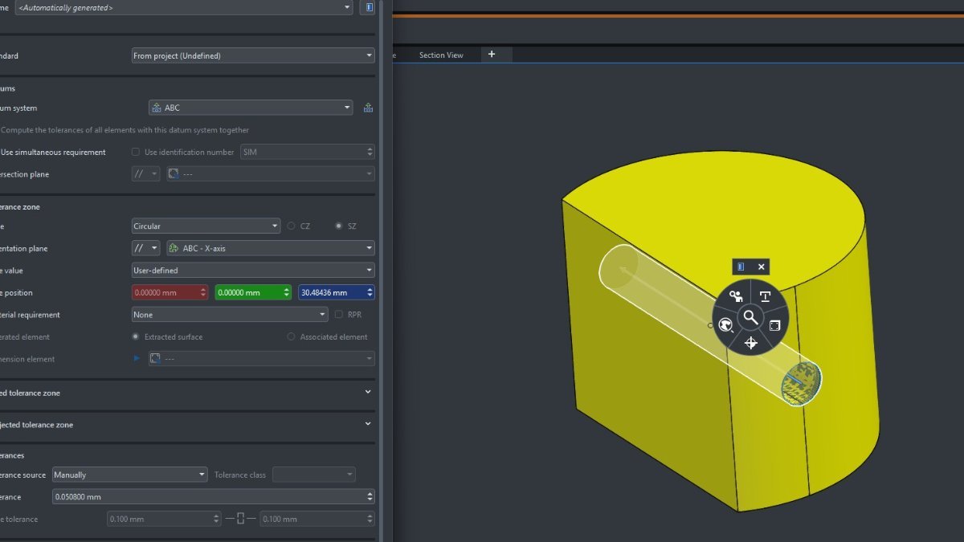
Task: Open the Manually tolerance source dropdown
Action: tap(129, 475)
